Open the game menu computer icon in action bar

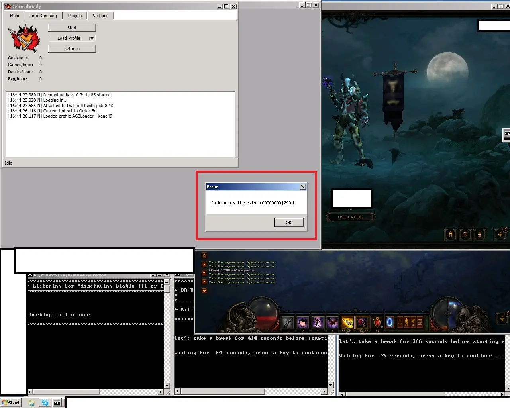419,322
